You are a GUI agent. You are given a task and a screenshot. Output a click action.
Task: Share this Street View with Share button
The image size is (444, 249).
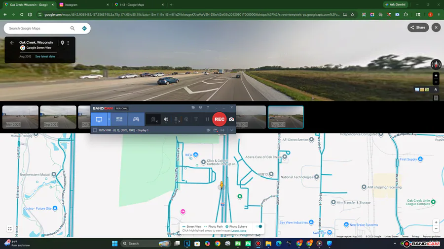pos(418,28)
